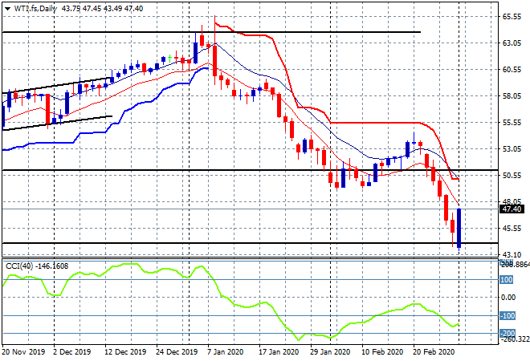Click the 2 Dec 2019 date label
This screenshot has width=530, height=361.
click(71, 352)
